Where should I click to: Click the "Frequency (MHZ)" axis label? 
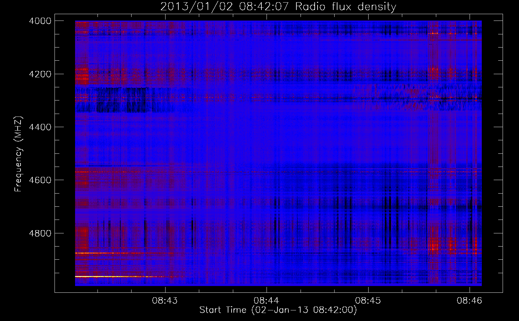[18, 154]
